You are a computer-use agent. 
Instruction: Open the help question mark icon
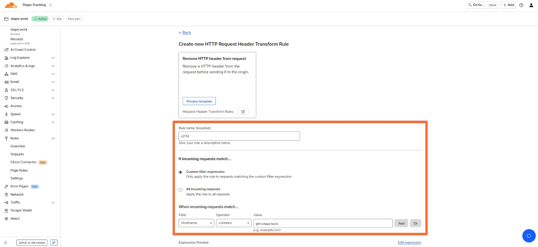click(x=521, y=5)
